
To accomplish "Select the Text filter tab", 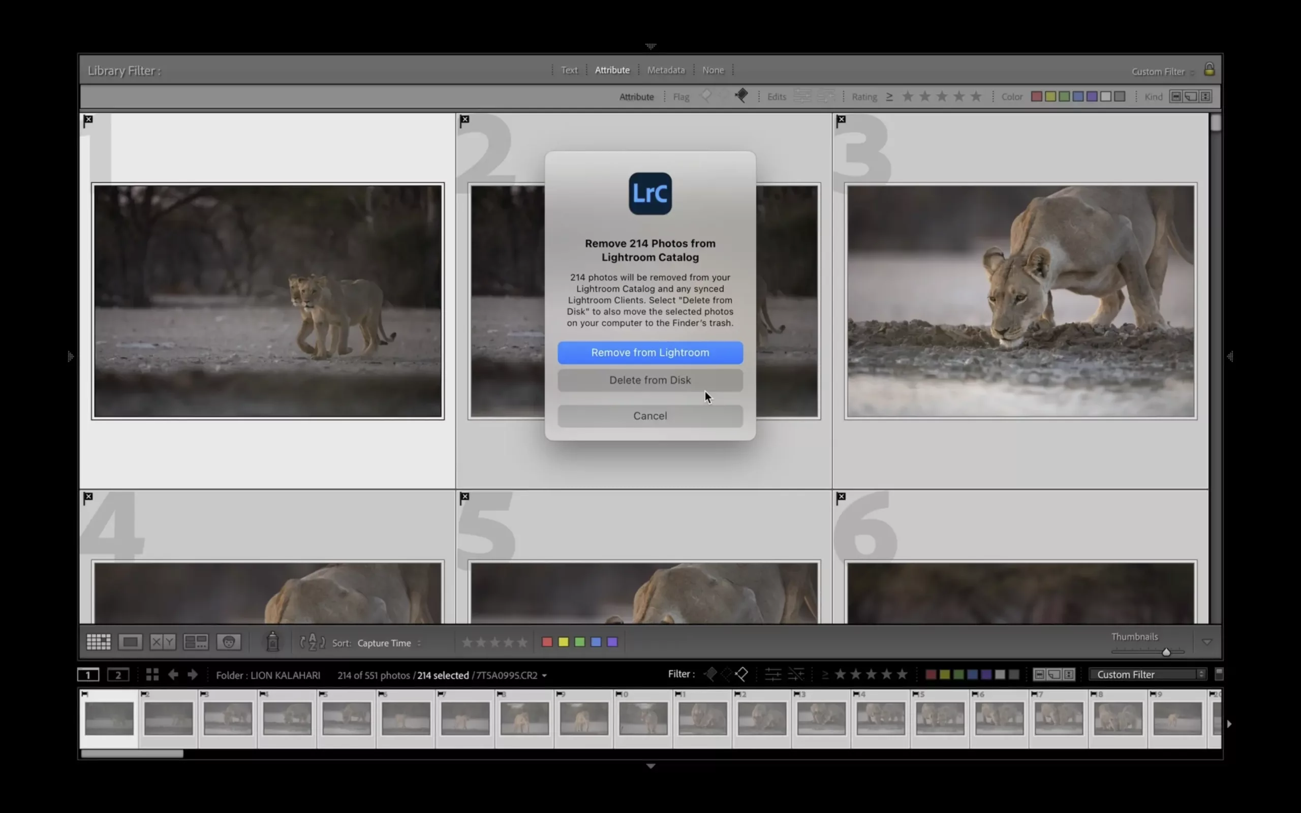I will coord(569,70).
